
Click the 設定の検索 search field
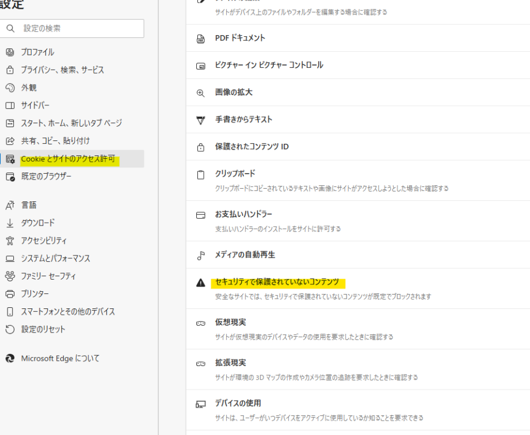[x=79, y=28]
